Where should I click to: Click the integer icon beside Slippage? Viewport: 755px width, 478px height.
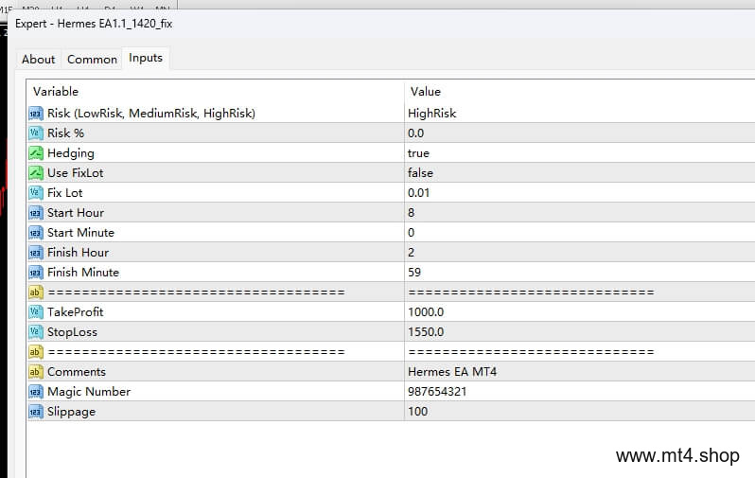tap(36, 412)
